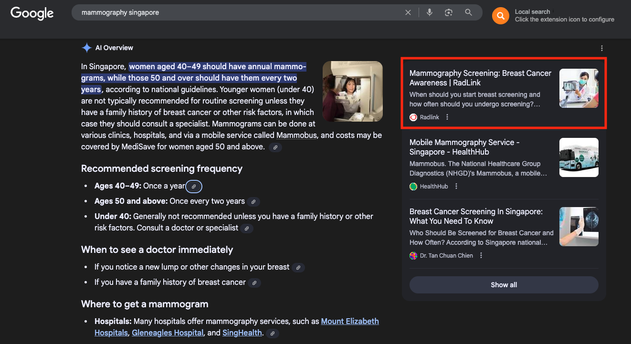
Task: Click the orange Local search extension icon
Action: point(500,16)
